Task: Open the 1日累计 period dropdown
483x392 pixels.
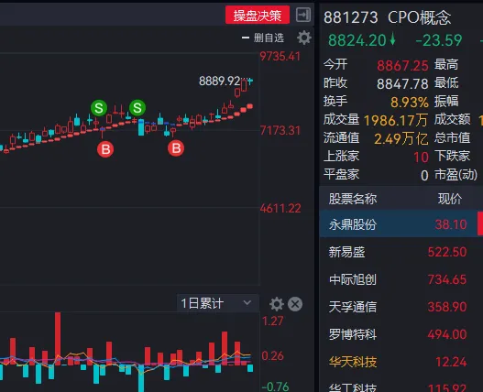Action: [217, 303]
